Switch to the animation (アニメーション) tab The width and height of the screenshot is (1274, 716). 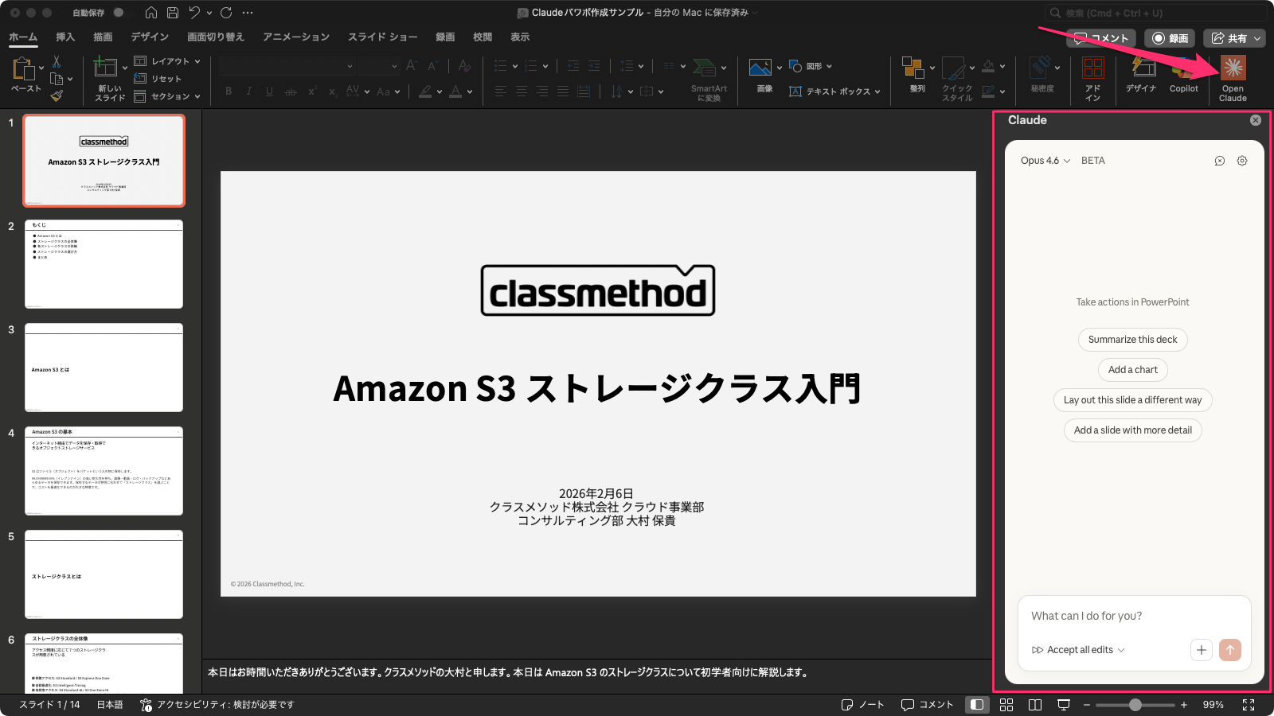click(x=296, y=37)
